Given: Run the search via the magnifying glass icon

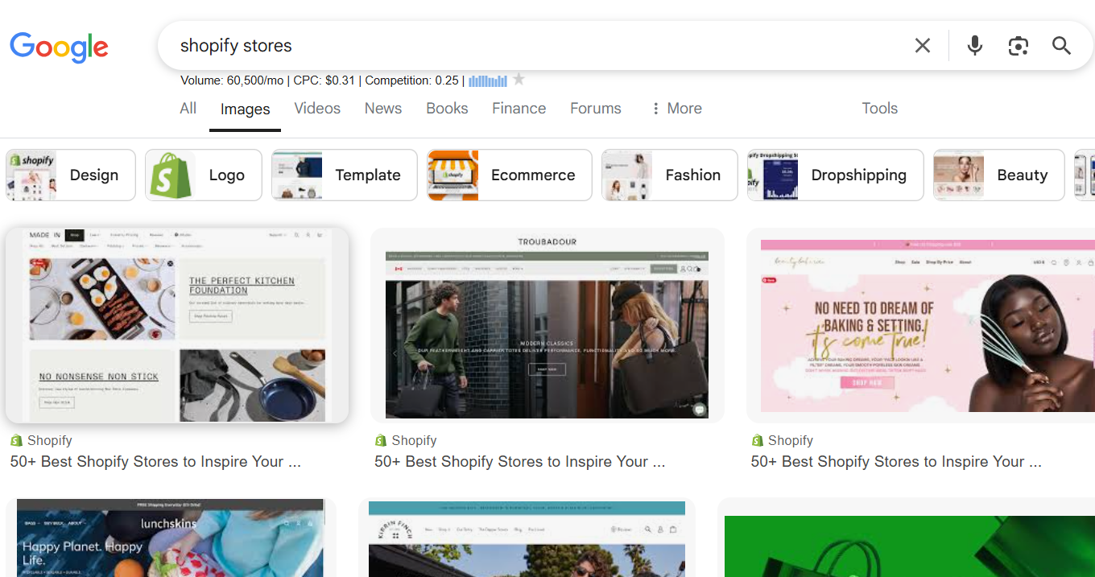Looking at the screenshot, I should click(1061, 46).
